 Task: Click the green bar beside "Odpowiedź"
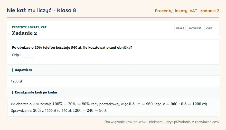[x=12, y=70]
